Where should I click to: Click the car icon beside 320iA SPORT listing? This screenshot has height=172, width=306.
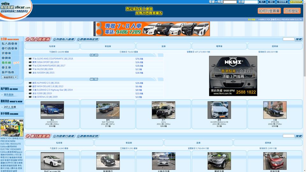coord(30,62)
